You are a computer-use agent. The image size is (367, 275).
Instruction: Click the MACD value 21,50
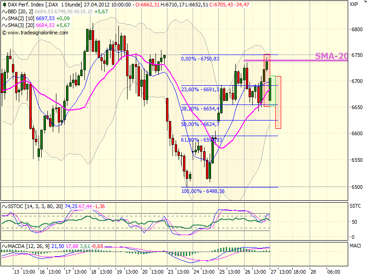point(58,246)
